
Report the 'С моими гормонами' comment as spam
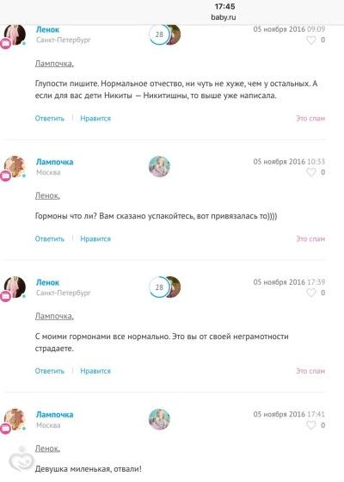[x=310, y=371]
